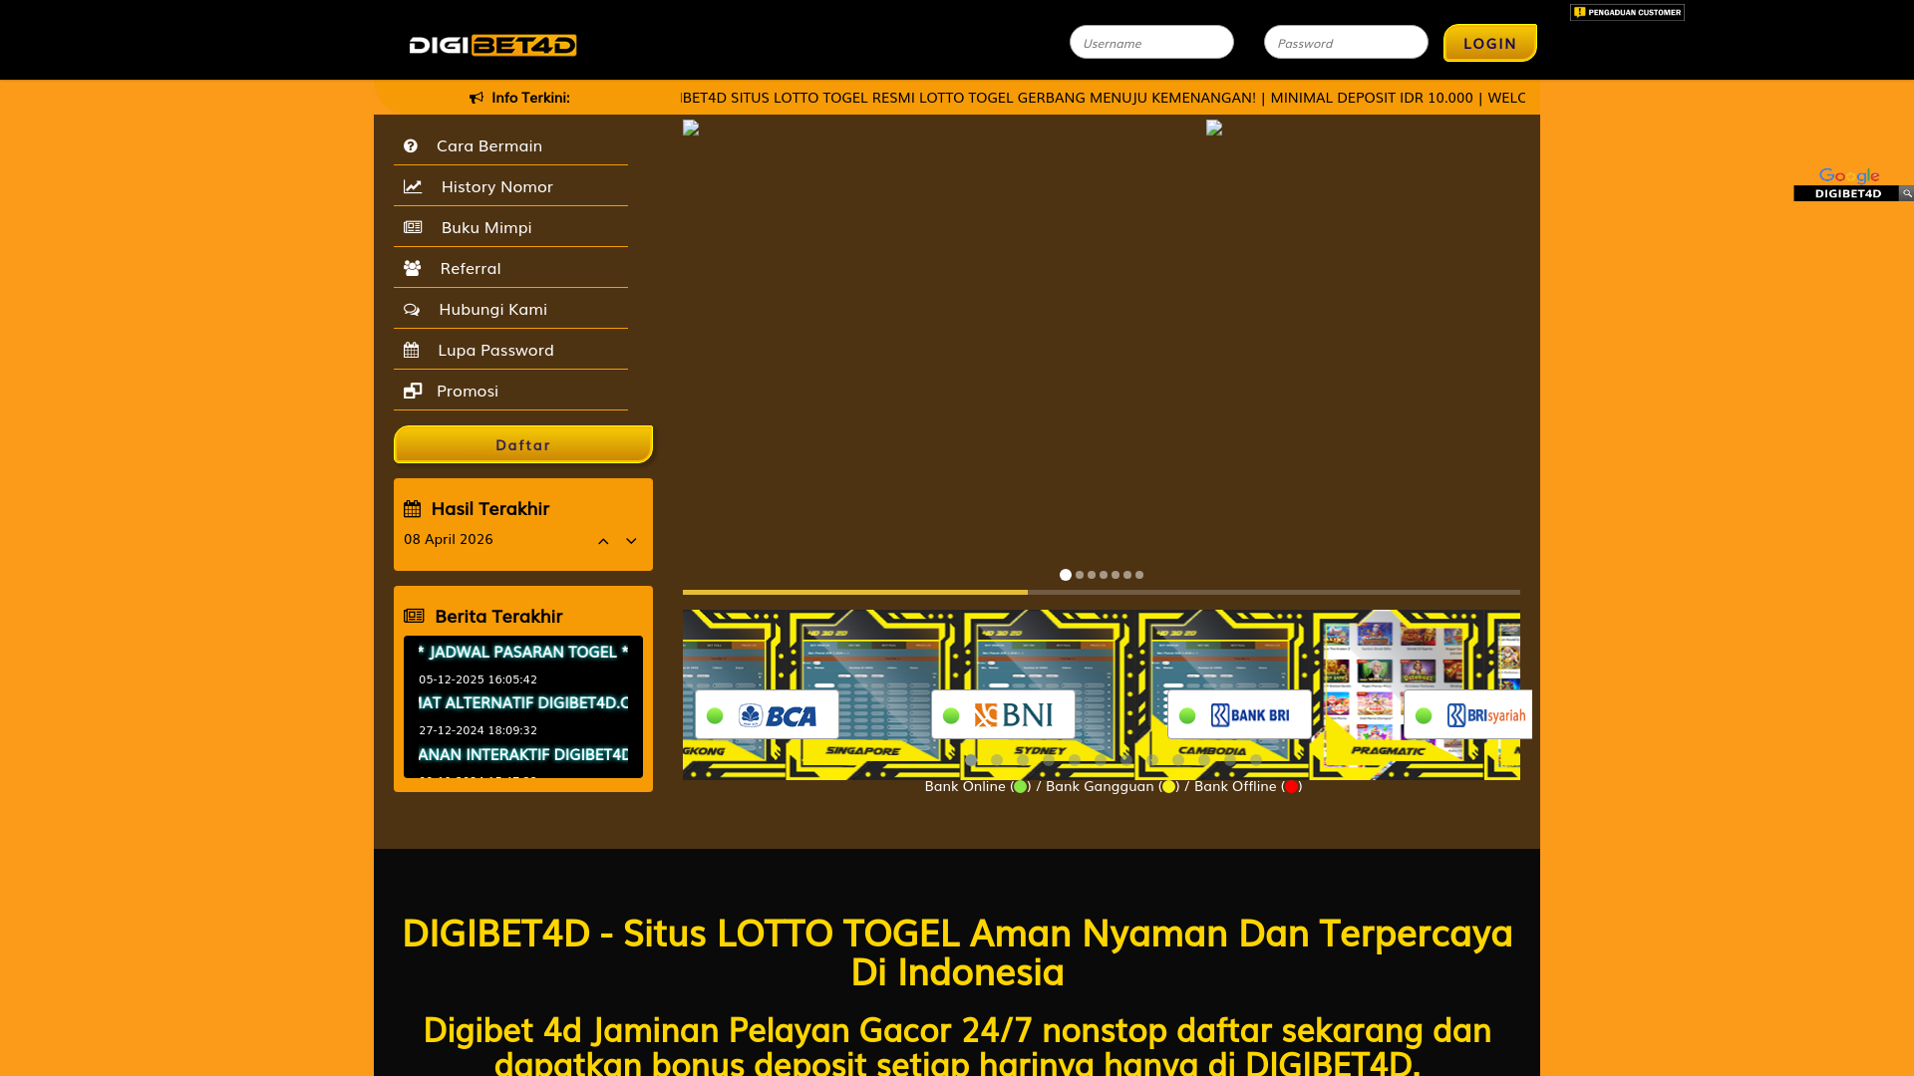Click the Buku Mimpi newspaper icon
Screen dimensions: 1914x1076
[413, 227]
